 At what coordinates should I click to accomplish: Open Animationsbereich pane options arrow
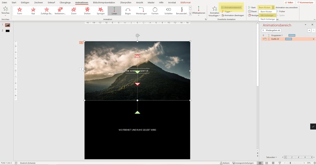click(x=305, y=25)
